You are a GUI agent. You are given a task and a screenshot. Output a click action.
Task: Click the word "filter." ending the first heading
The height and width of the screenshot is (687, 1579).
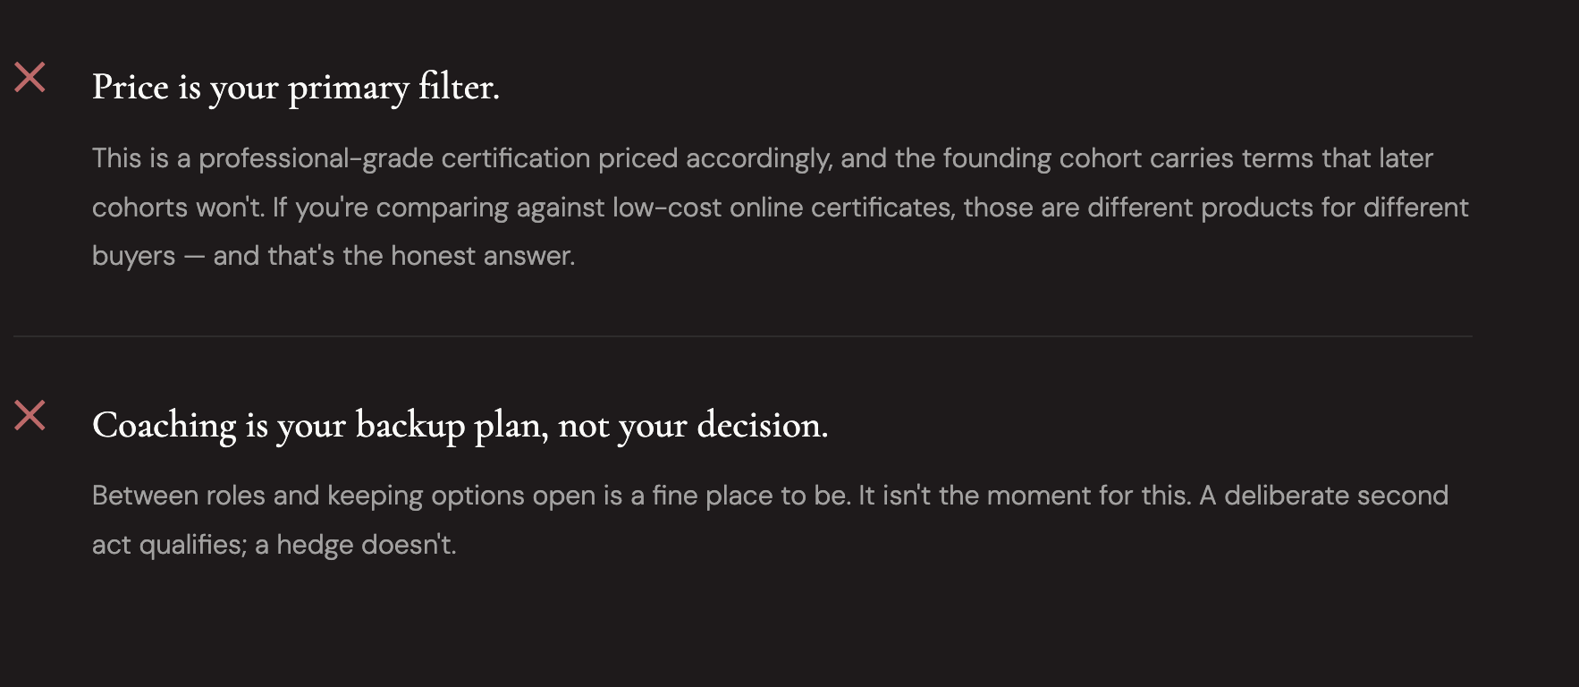(x=460, y=88)
